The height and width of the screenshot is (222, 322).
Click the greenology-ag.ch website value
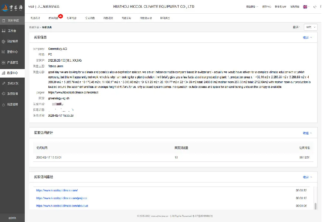59,98
